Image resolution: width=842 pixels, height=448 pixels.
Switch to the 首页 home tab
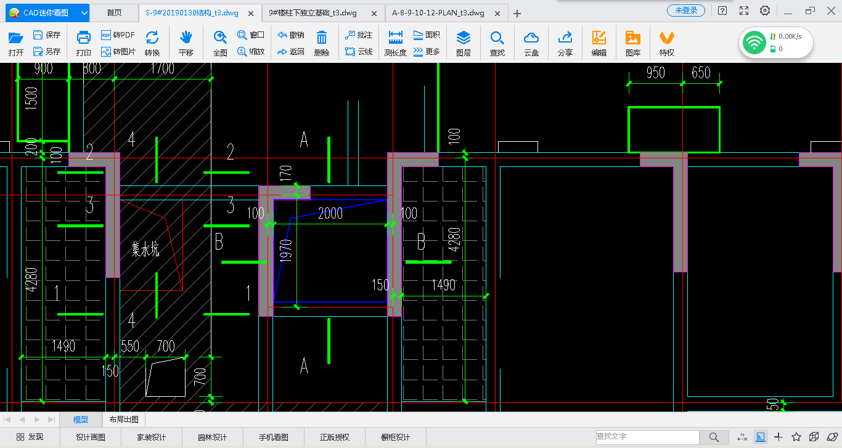click(x=114, y=12)
